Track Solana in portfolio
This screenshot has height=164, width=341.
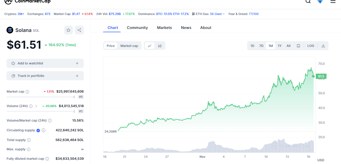tap(45, 76)
